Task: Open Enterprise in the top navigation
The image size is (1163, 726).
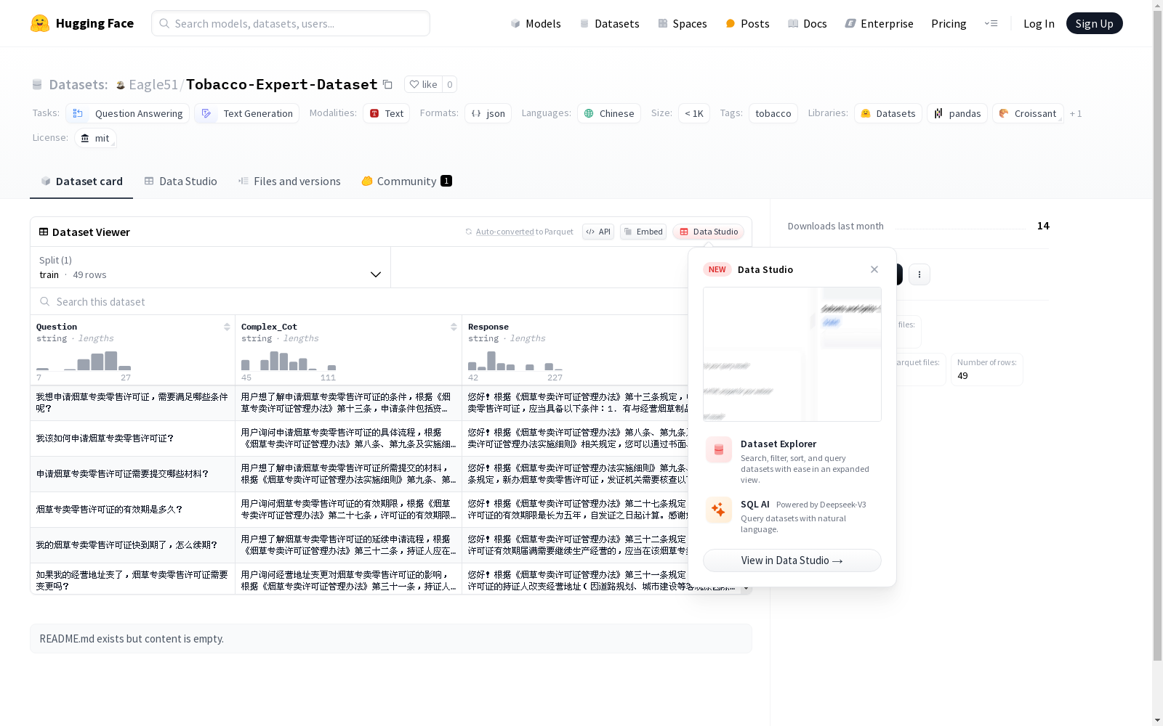Action: (880, 23)
